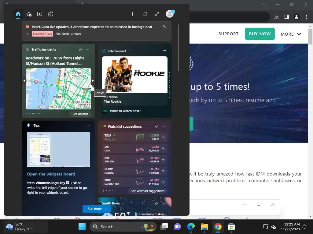Viewport: 313px width, 234px height.
Task: Open the Following (star) tab in widgets
Action: [x=29, y=14]
